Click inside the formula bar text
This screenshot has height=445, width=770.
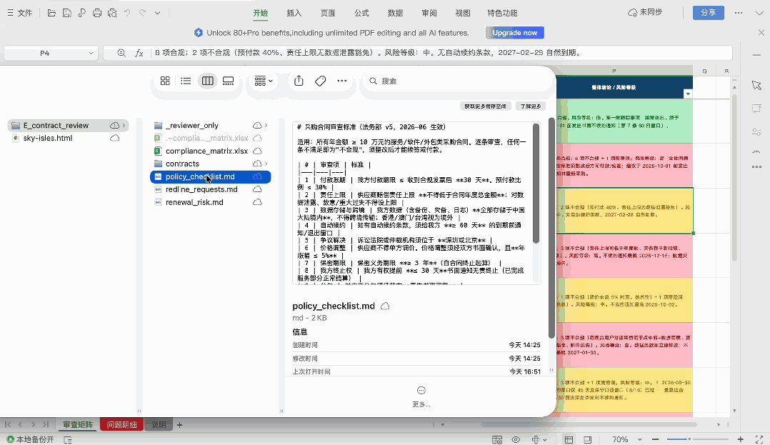point(416,53)
